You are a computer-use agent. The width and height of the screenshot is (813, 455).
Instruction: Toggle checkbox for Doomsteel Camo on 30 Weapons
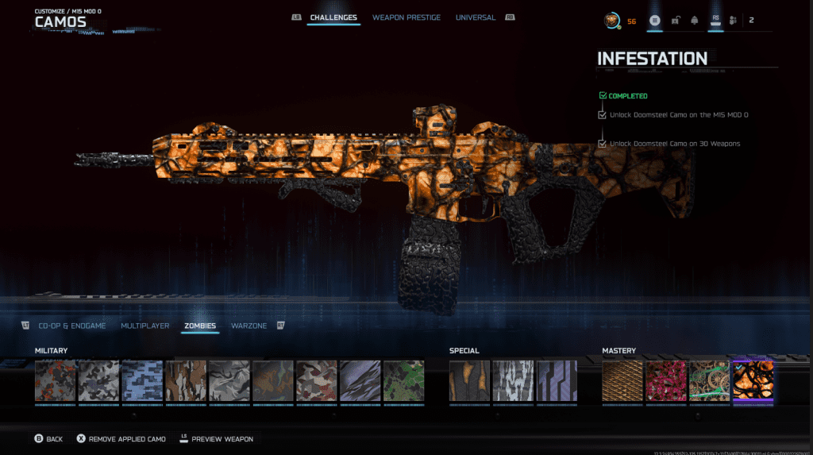pos(603,144)
